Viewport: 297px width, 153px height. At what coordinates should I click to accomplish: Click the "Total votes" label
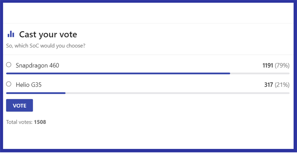click(x=19, y=122)
